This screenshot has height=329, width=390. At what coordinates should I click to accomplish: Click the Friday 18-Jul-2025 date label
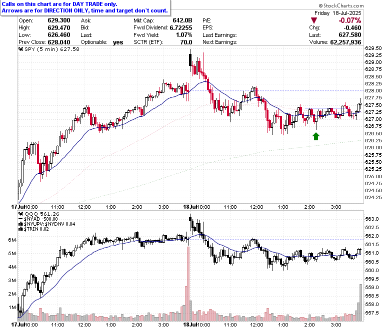click(338, 13)
